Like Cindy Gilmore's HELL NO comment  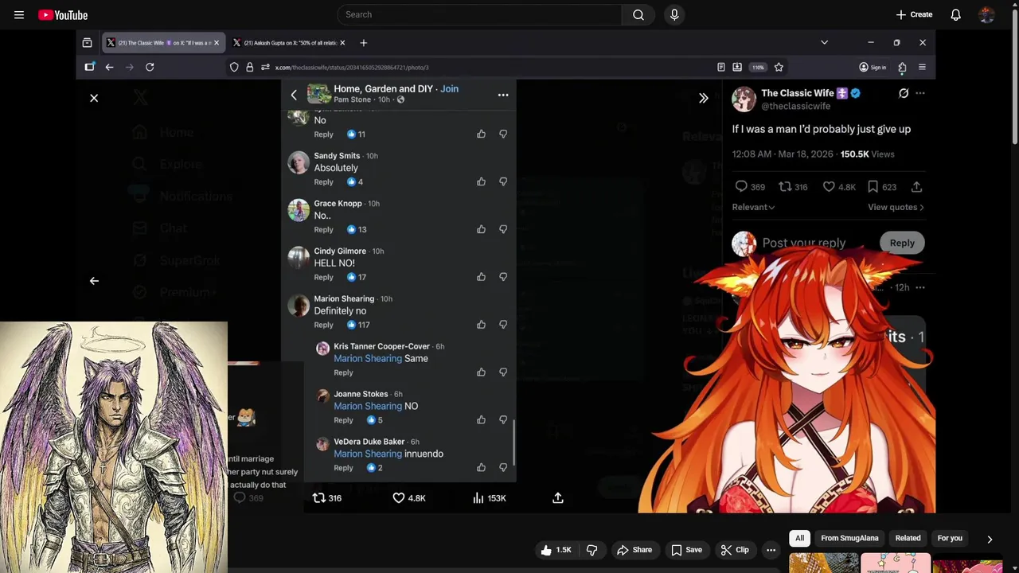[x=481, y=277]
